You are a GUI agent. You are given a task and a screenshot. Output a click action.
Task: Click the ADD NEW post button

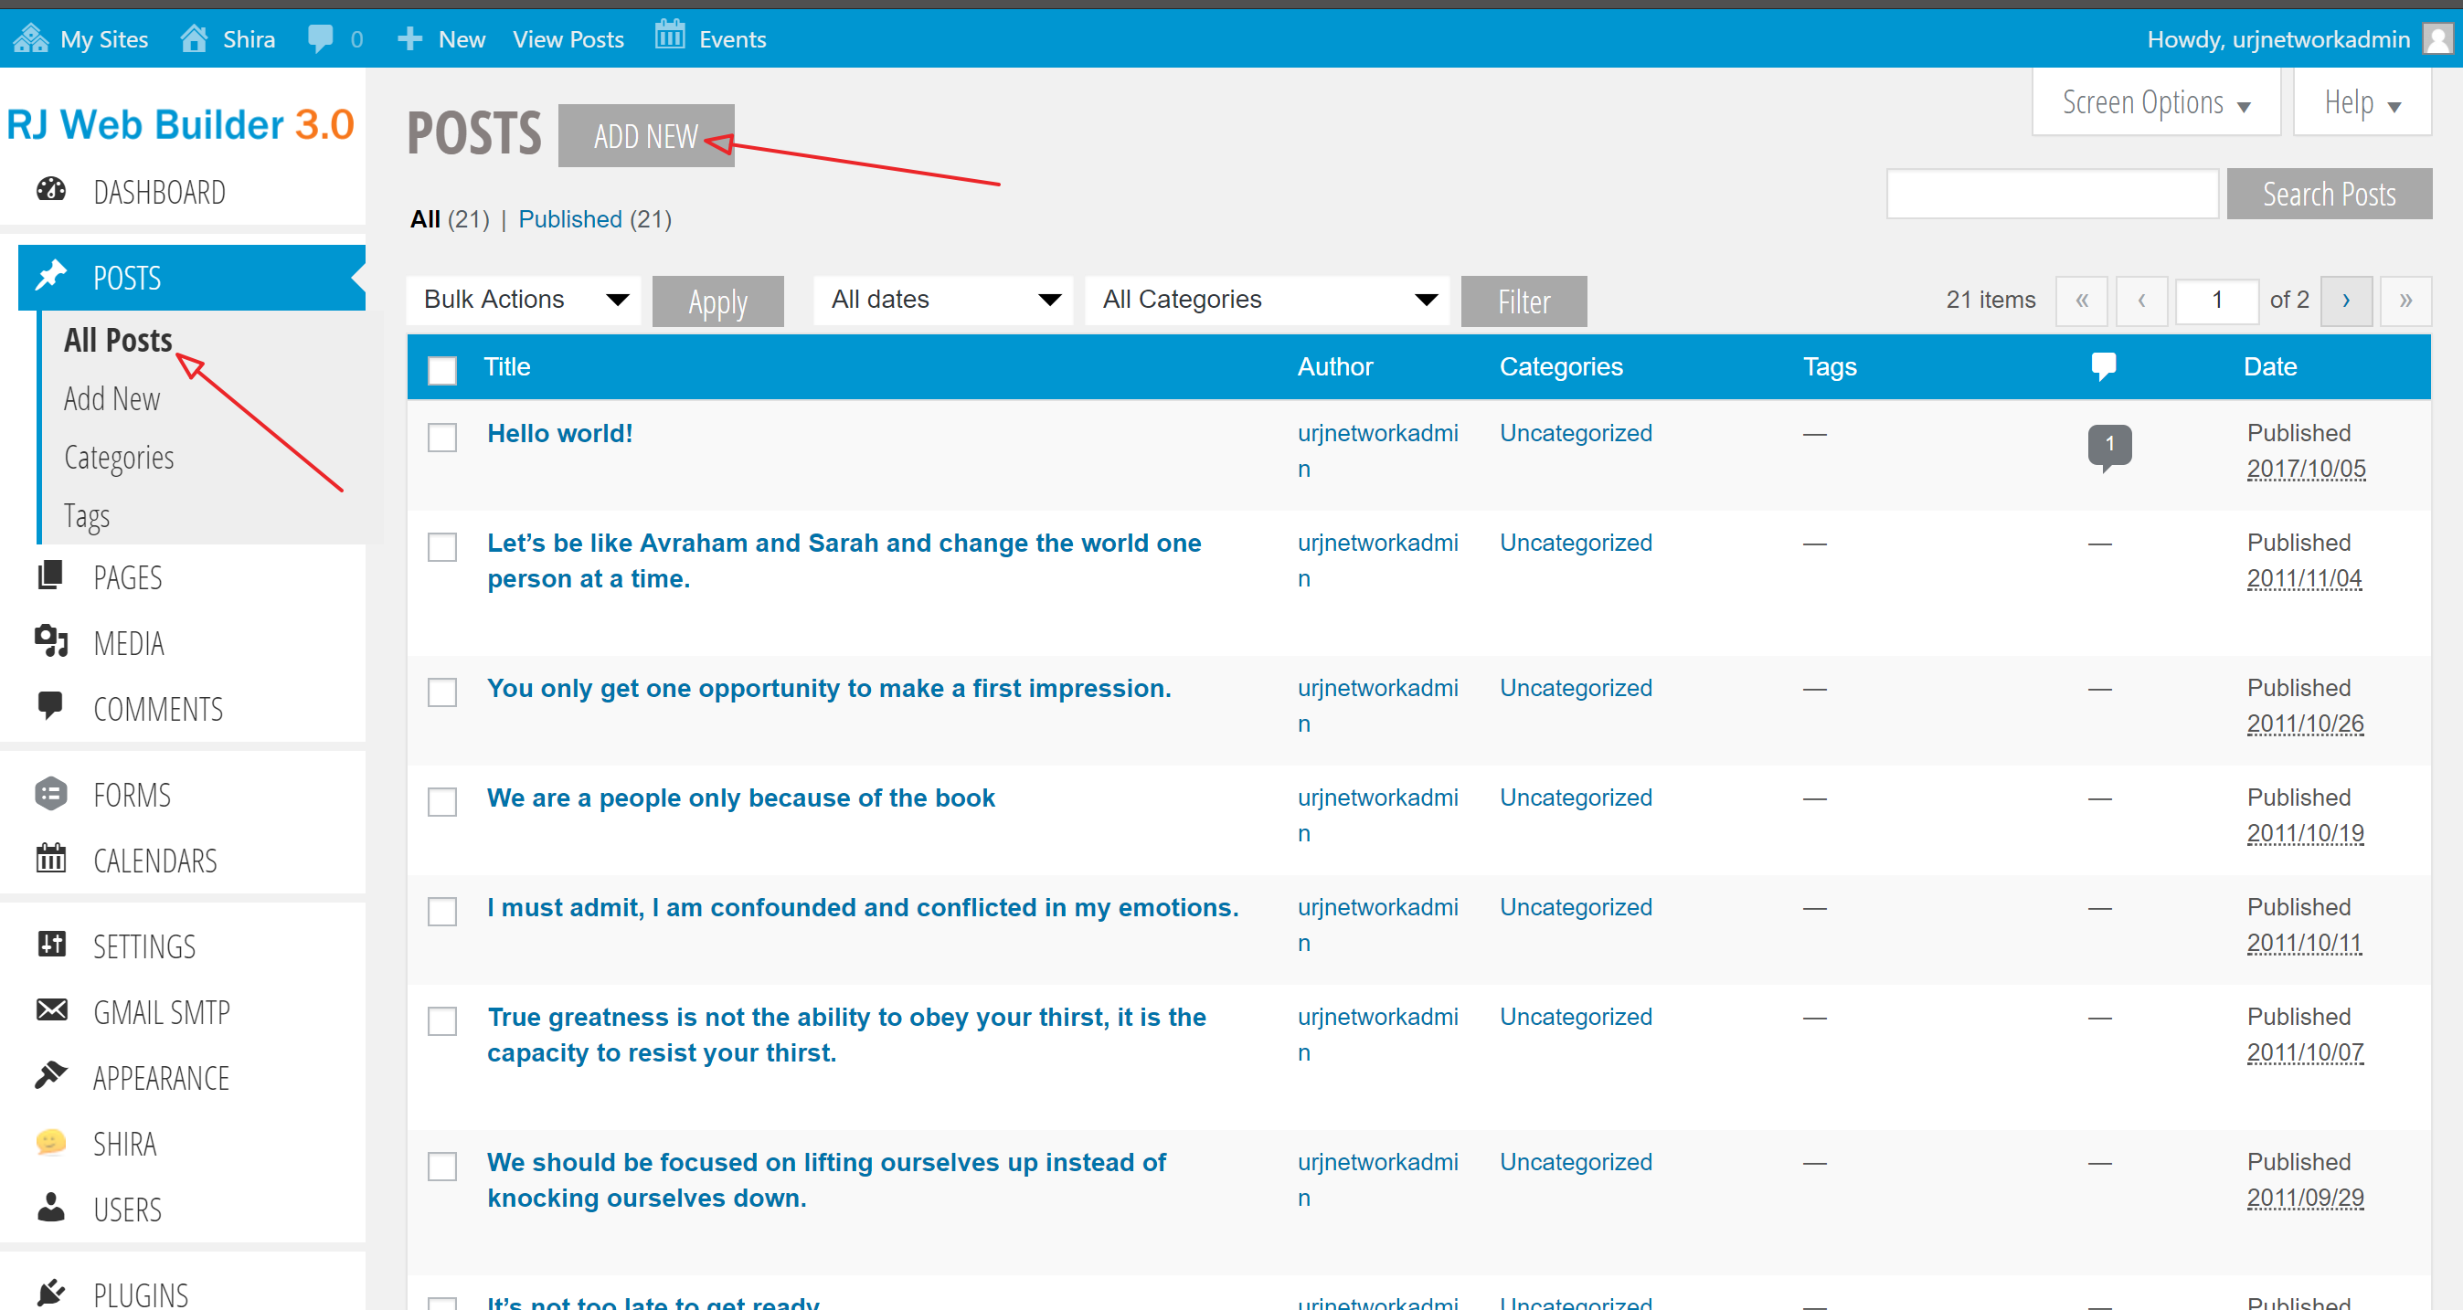click(x=645, y=136)
